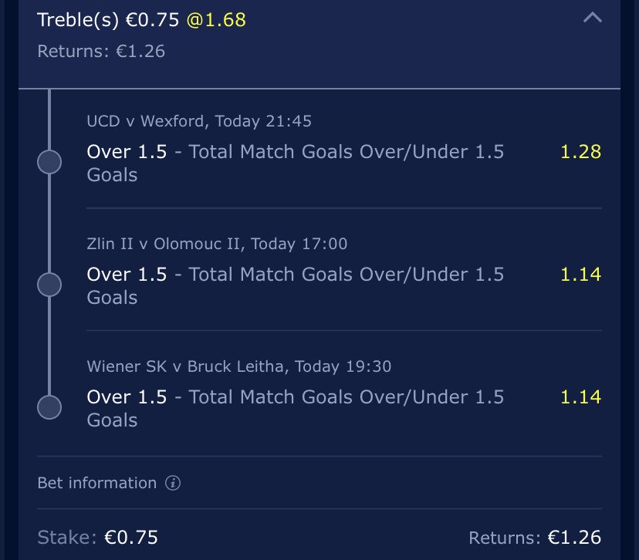
Task: Select the Wiener SK v Bruck Leitha status circle
Action: [x=49, y=407]
